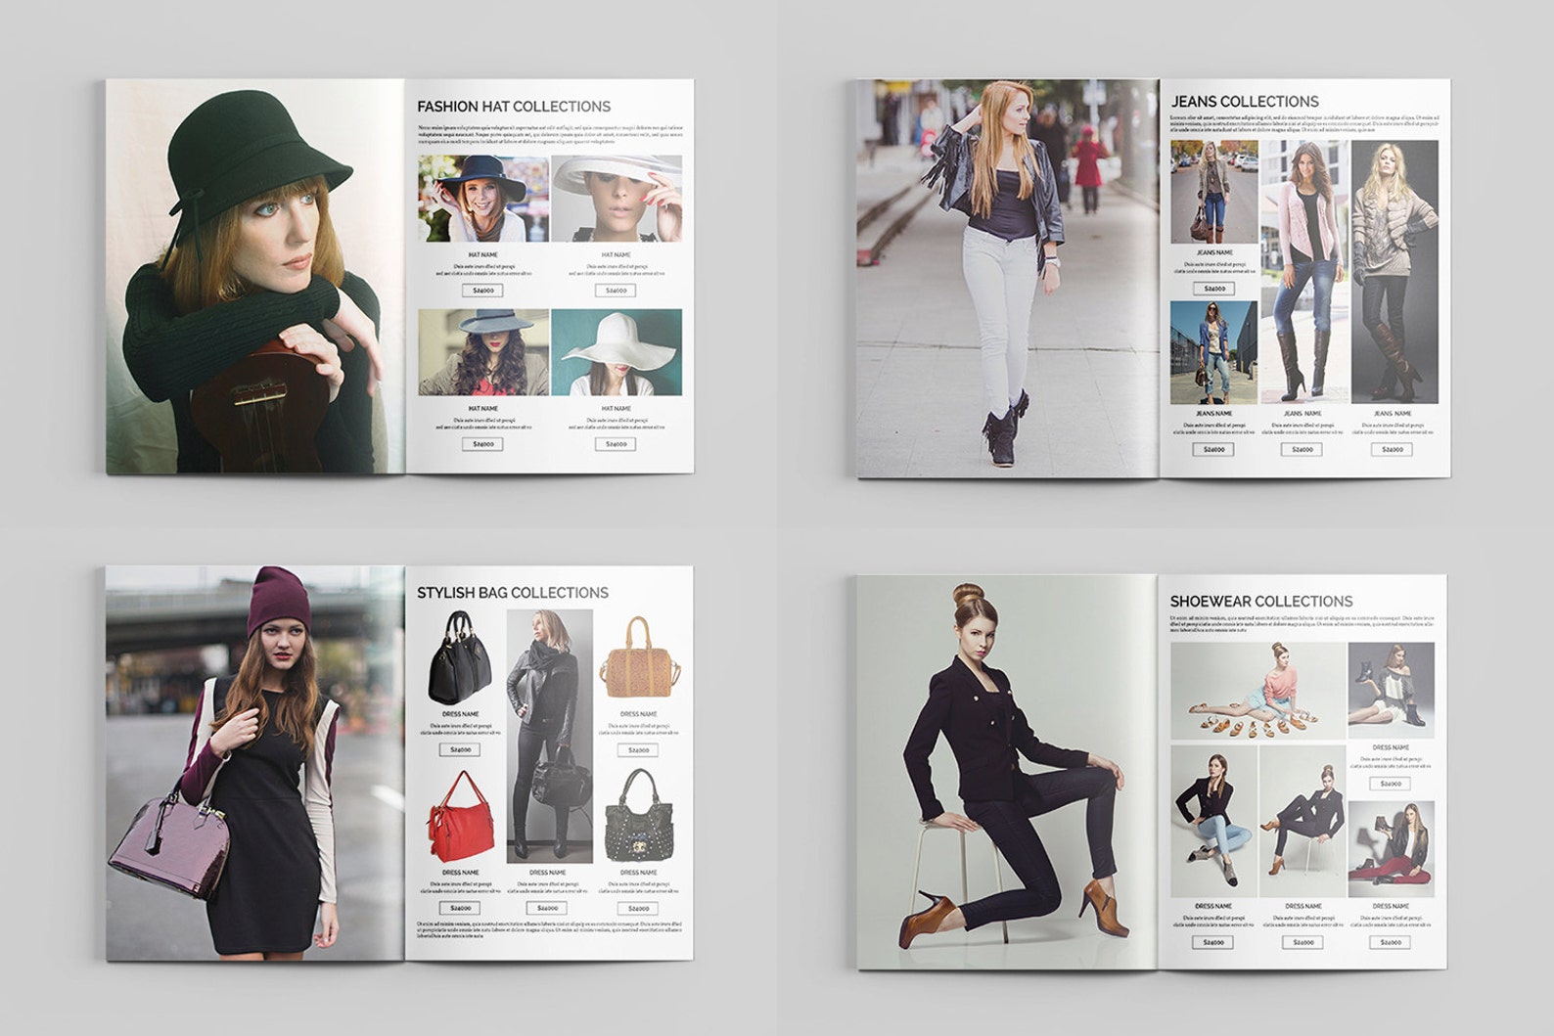Select the black leather handbag image
The image size is (1554, 1036).
click(460, 656)
